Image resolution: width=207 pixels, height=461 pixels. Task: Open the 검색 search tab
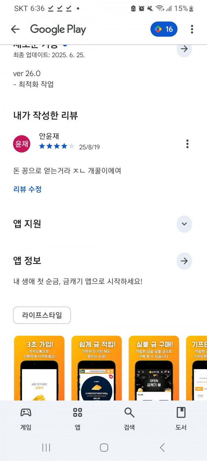click(129, 418)
